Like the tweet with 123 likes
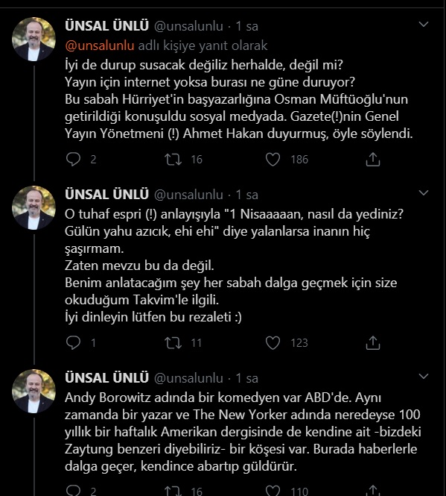446x496 pixels. [x=273, y=342]
